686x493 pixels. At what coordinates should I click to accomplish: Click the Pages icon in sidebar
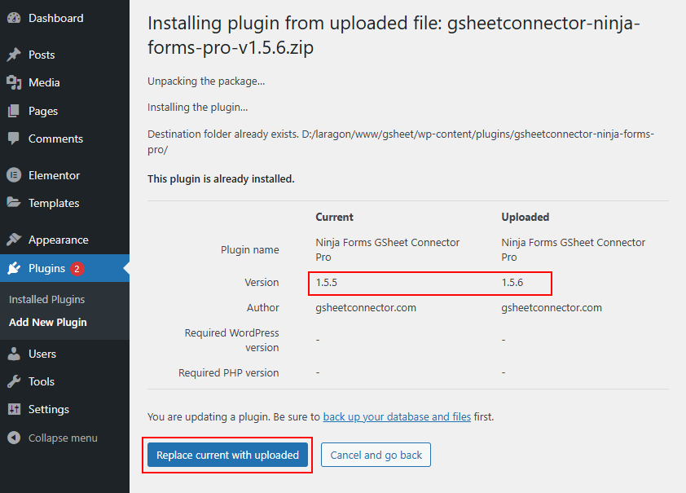tap(14, 111)
